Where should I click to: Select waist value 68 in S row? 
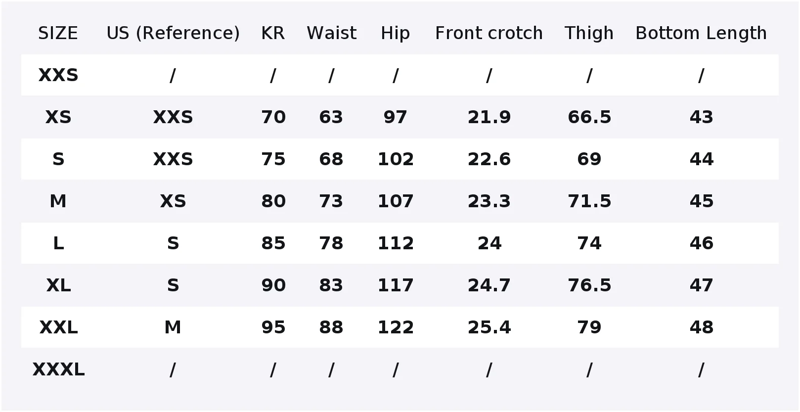click(331, 159)
